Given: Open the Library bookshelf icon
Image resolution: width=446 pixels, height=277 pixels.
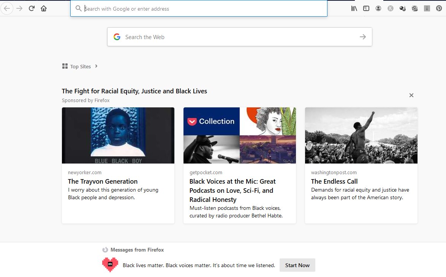Looking at the screenshot, I should (x=354, y=8).
